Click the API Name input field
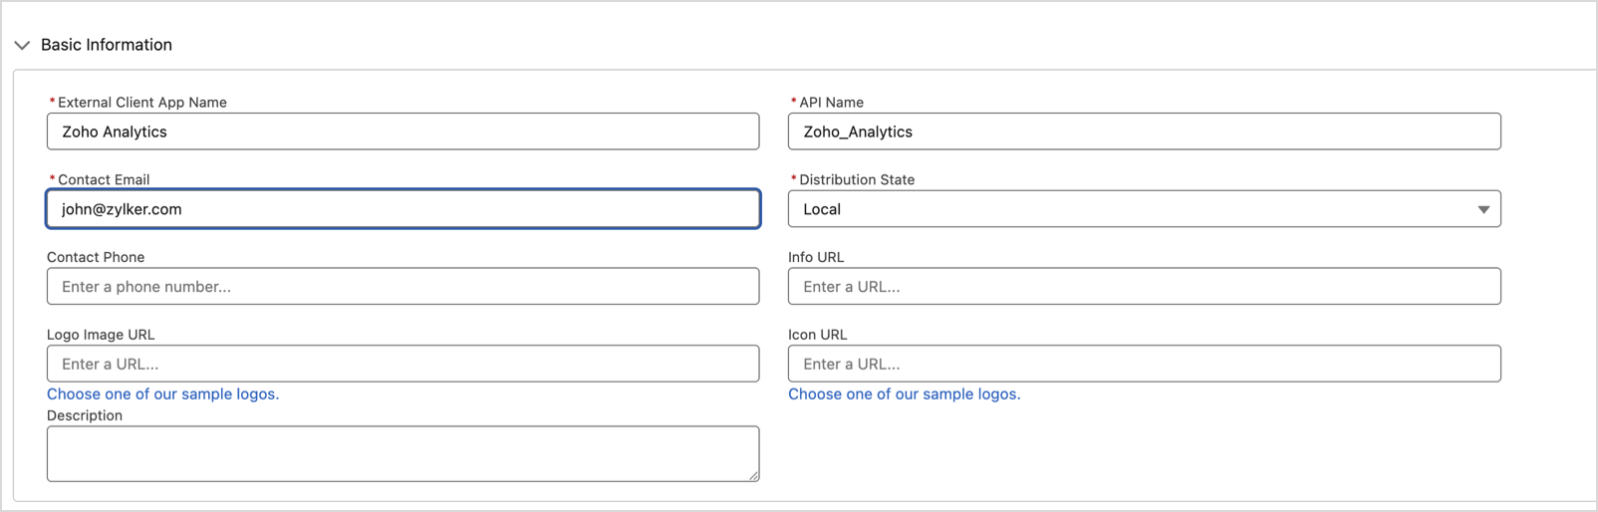The image size is (1598, 512). click(1144, 131)
